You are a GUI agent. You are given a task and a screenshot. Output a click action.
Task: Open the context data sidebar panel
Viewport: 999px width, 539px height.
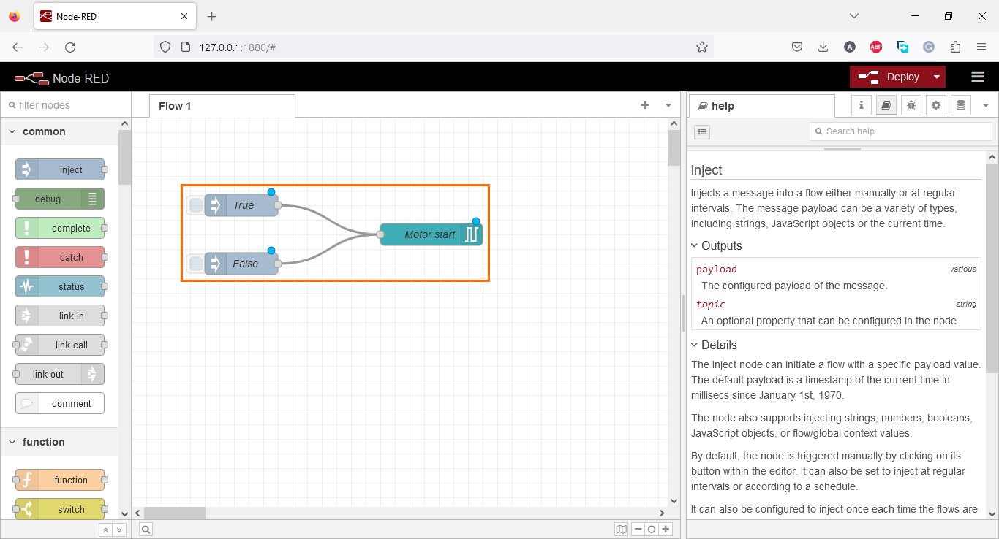click(960, 104)
